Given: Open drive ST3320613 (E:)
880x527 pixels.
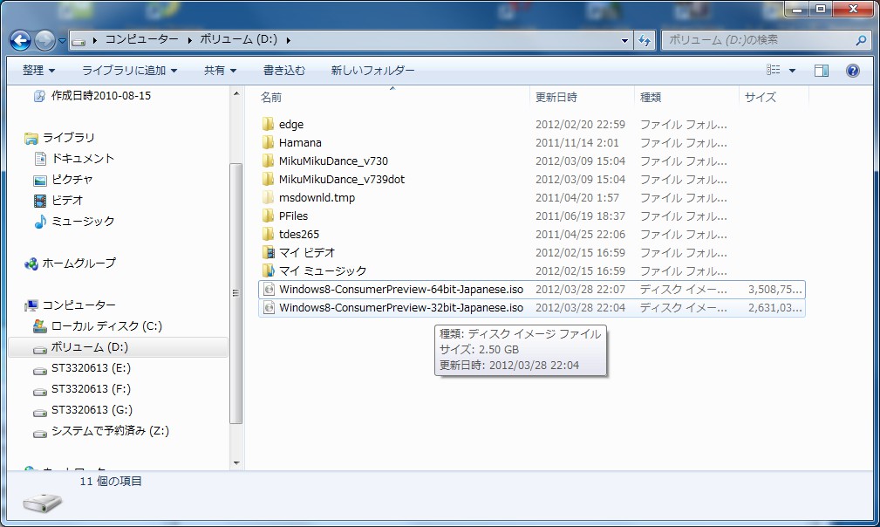Looking at the screenshot, I should 91,368.
